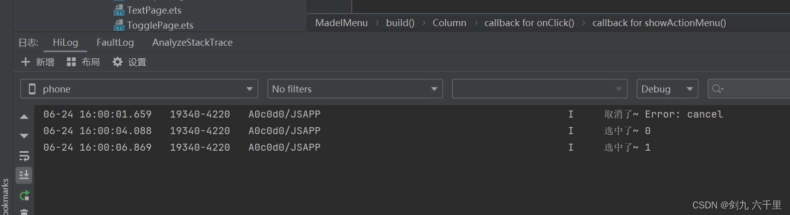The image size is (790, 215).
Task: Click A0c0d0/JSAPP tag in third log row
Action: tap(284, 147)
